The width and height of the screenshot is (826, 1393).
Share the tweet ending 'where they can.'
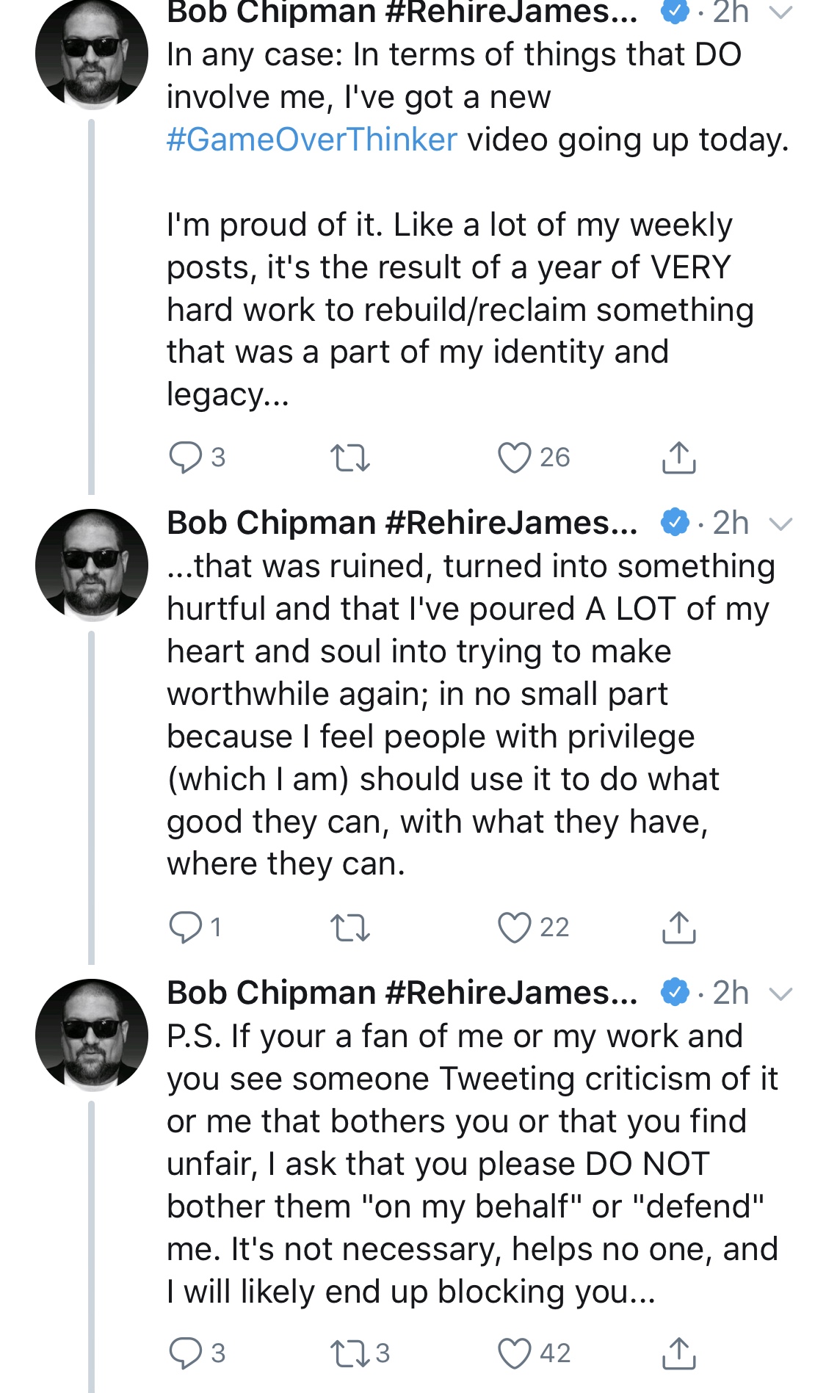[679, 927]
